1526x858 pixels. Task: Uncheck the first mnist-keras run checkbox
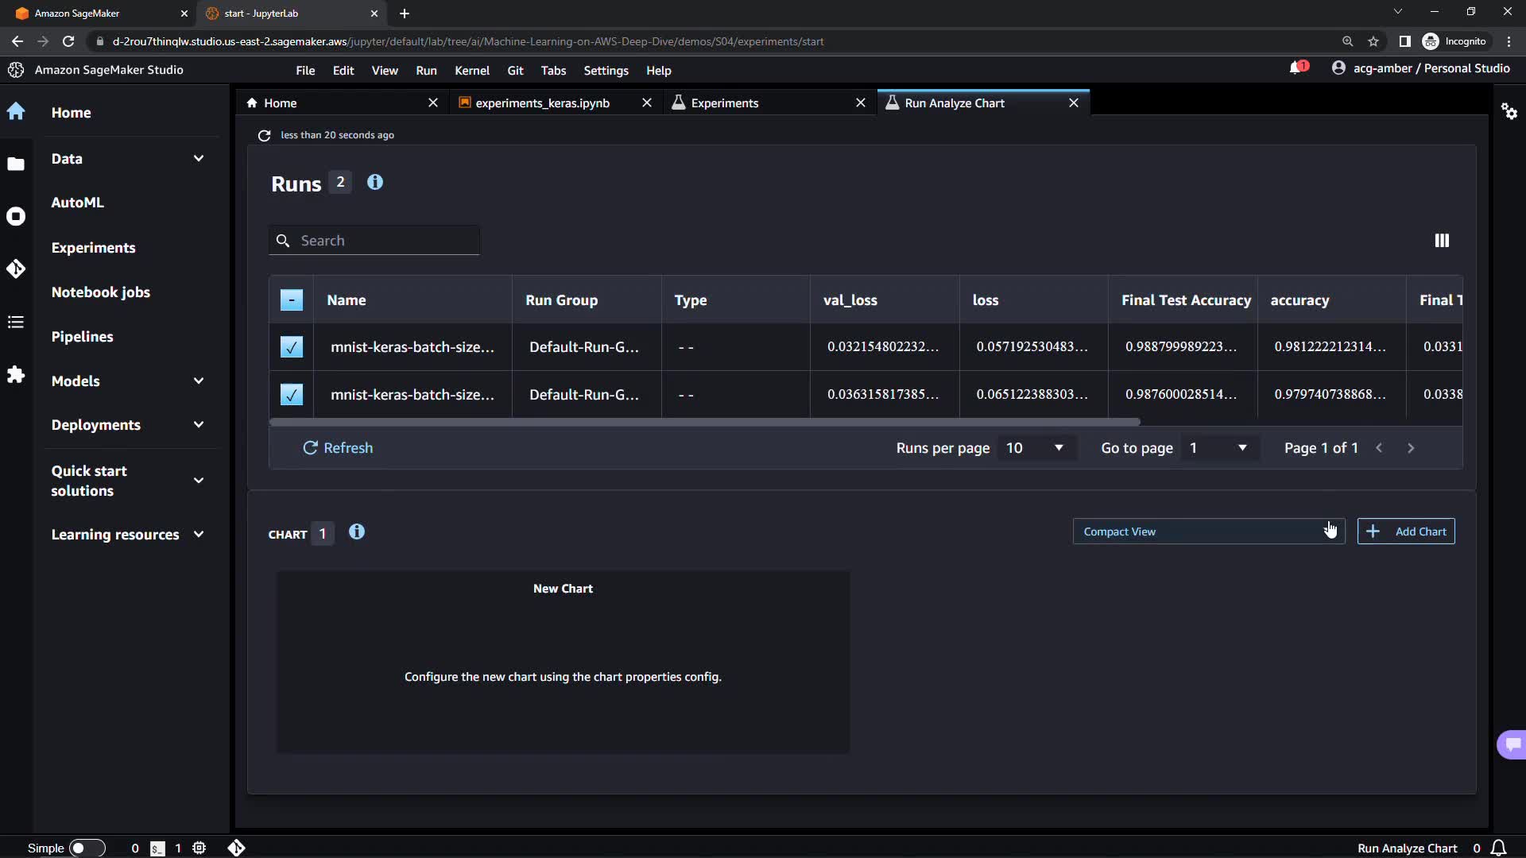click(x=292, y=347)
